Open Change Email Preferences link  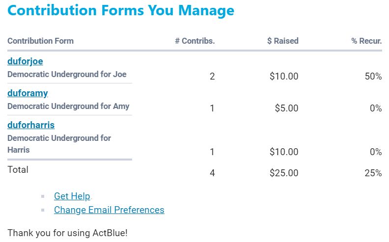click(109, 210)
